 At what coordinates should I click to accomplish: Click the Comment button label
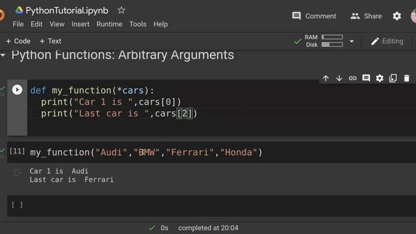click(320, 16)
